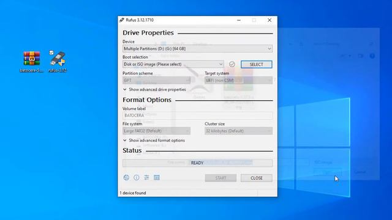Screen dimensions: 392x220
Task: Click the CLOSE button
Action: coord(257,178)
